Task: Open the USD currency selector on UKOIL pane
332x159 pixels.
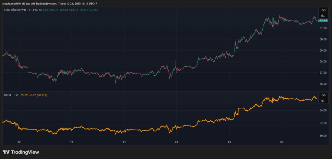Action: pos(323,95)
